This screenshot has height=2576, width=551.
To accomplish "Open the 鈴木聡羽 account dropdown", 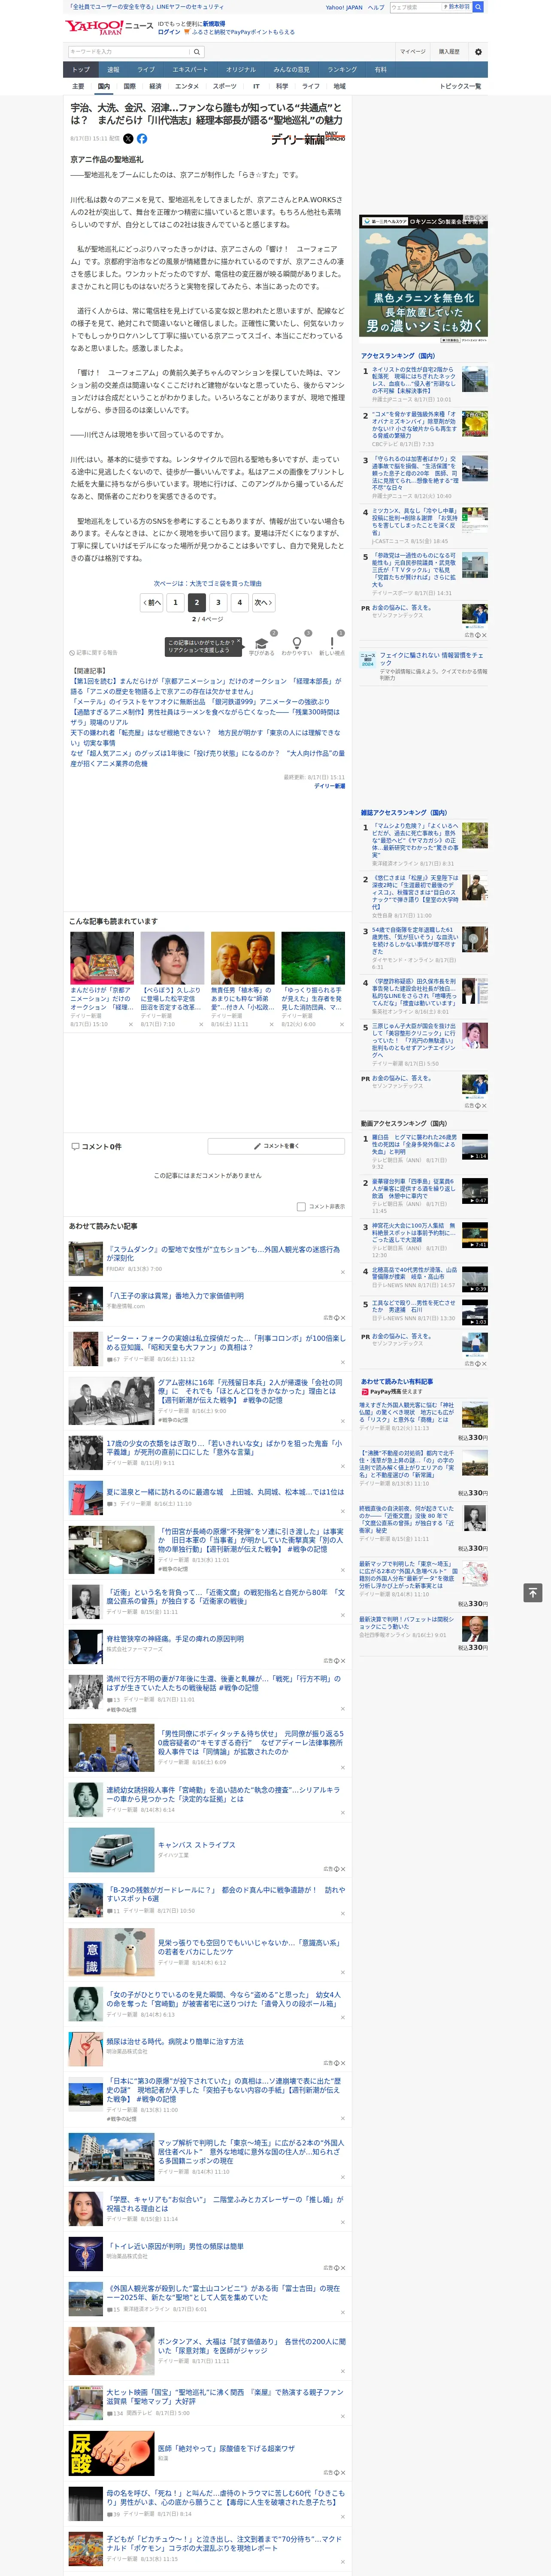I will (x=456, y=7).
